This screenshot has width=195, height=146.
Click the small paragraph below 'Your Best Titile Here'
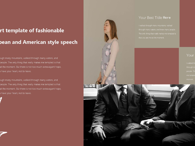[157, 32]
